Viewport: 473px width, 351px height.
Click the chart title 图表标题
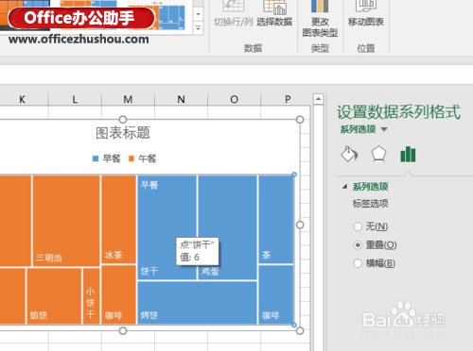pyautogui.click(x=123, y=133)
